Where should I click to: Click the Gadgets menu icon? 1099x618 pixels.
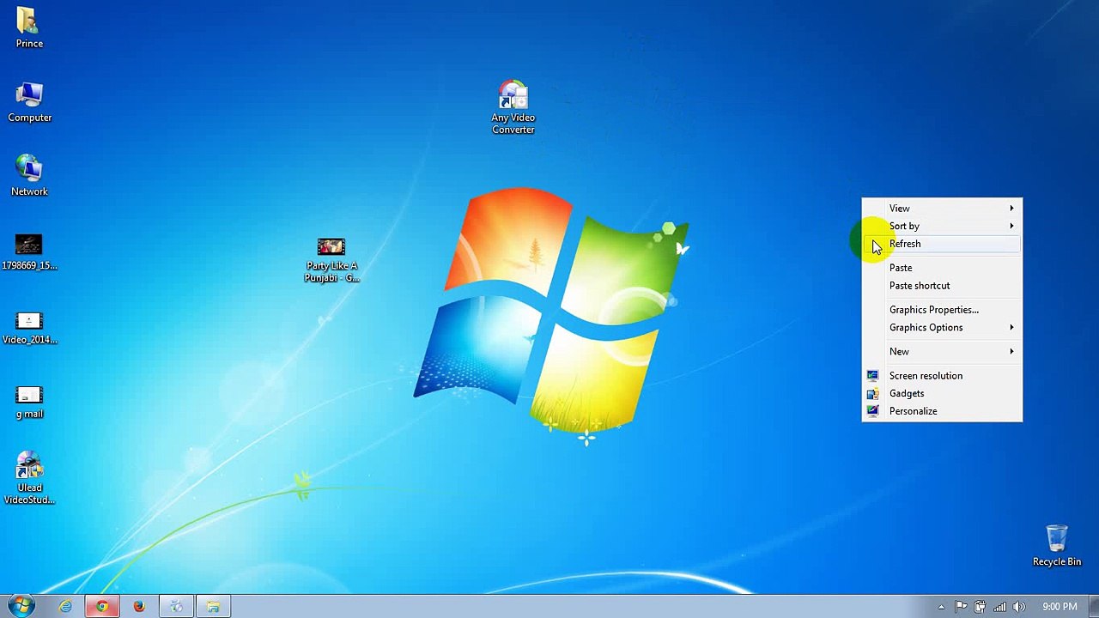(x=873, y=393)
